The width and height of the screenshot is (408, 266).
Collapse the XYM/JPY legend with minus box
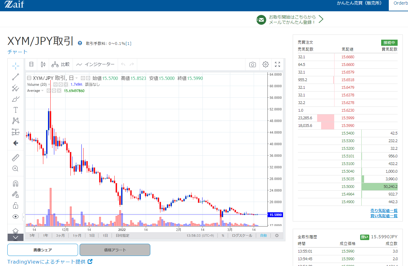point(29,78)
